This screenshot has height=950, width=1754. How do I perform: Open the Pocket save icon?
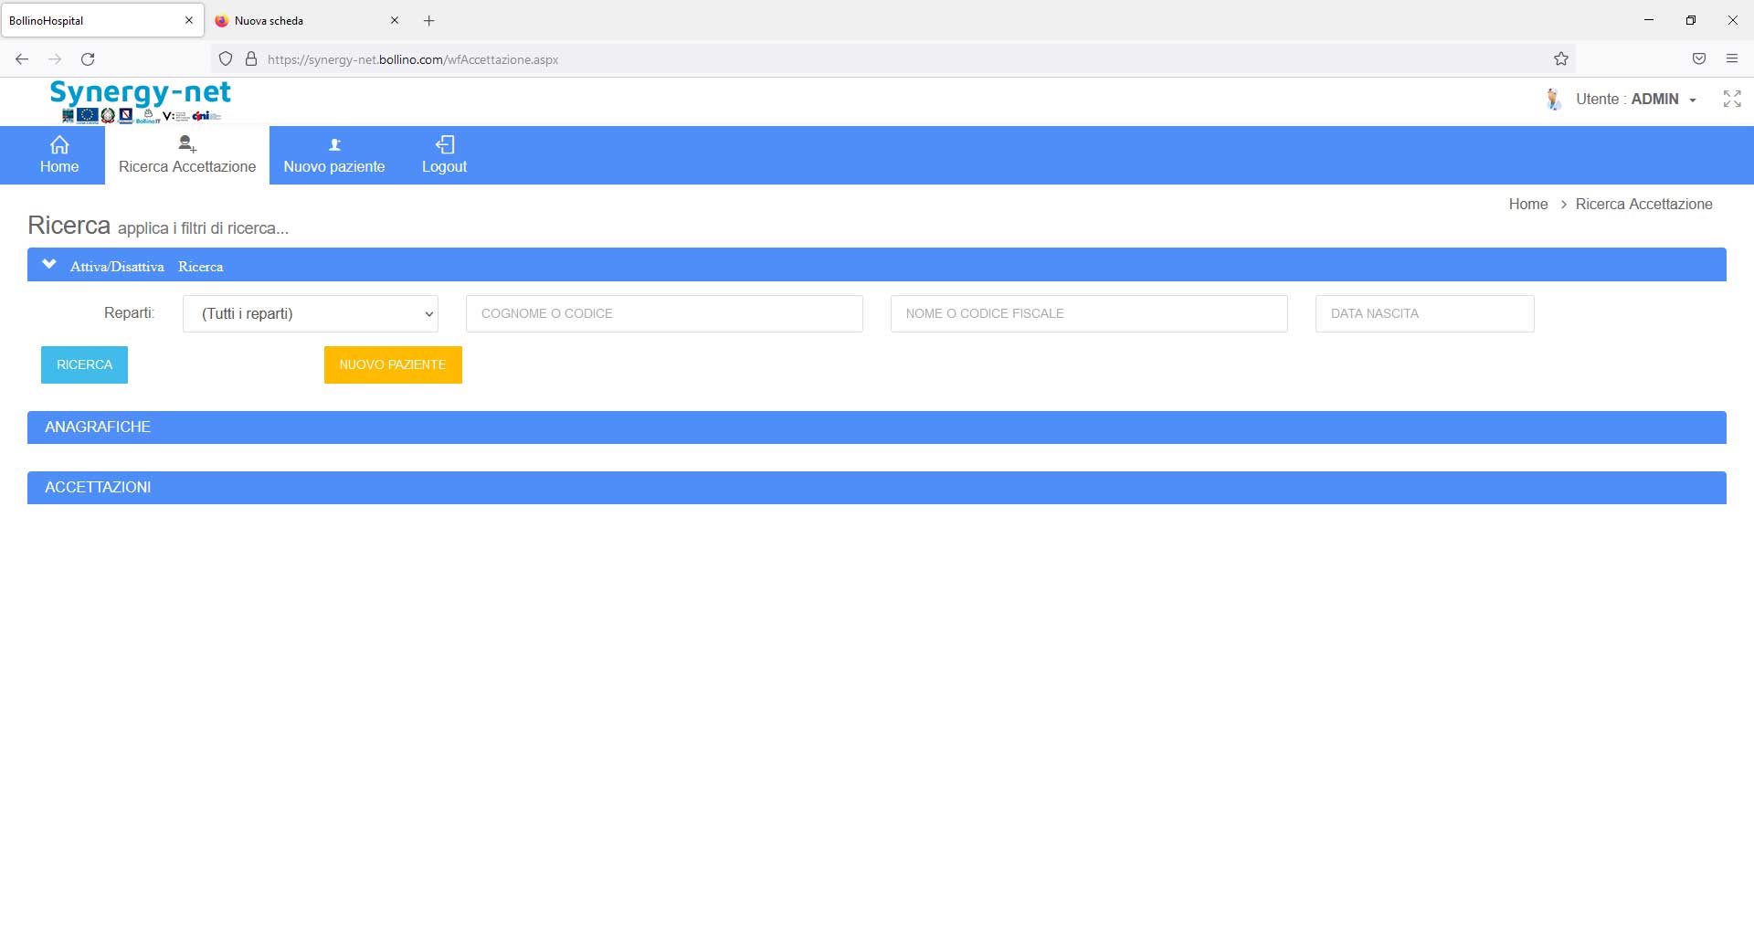(x=1699, y=59)
